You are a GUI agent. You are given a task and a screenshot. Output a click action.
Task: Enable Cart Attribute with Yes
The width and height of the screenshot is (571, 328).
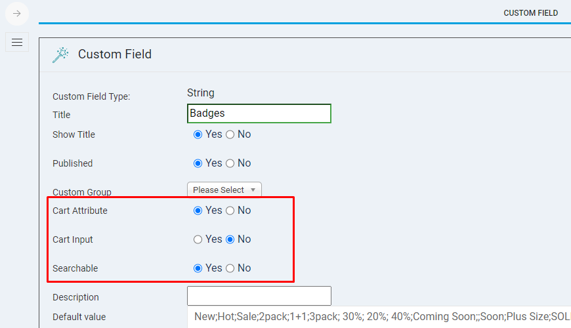pyautogui.click(x=198, y=211)
